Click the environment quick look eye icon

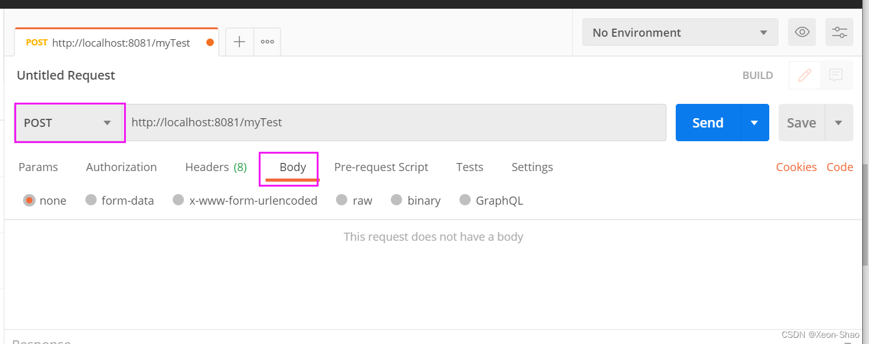[x=802, y=32]
